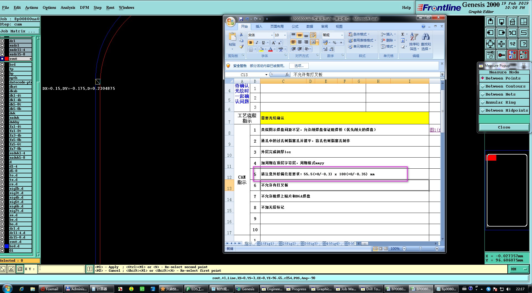Click the X Y coordinate input field
Screen dimensions: 532x293
click(x=61, y=269)
